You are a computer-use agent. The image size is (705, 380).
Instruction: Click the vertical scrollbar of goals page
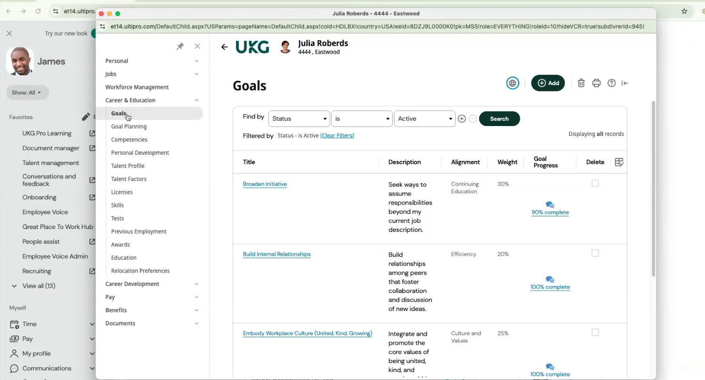(x=653, y=188)
